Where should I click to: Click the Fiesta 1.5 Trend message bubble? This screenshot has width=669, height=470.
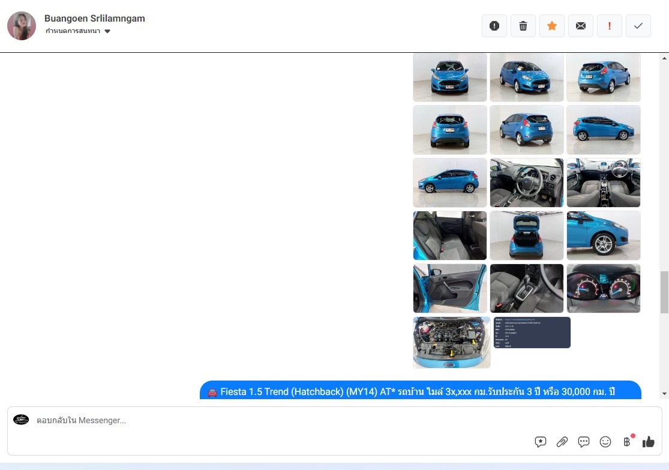(420, 390)
